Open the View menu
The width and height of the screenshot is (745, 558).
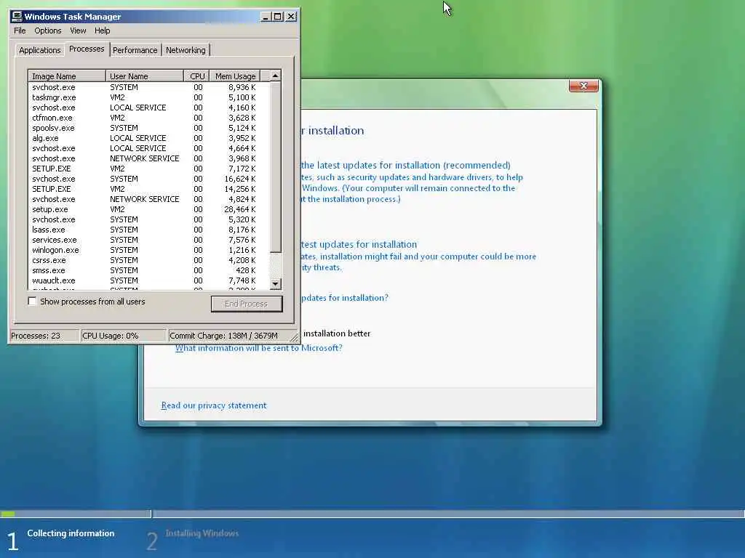pos(78,31)
